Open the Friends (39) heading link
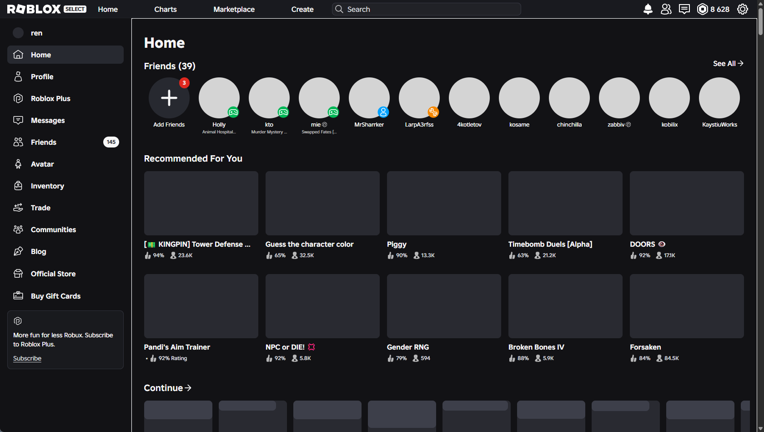This screenshot has height=432, width=764. [170, 66]
